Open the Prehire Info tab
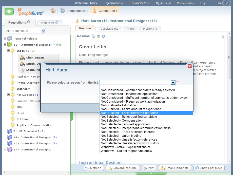The image size is (233, 175). 150,29
